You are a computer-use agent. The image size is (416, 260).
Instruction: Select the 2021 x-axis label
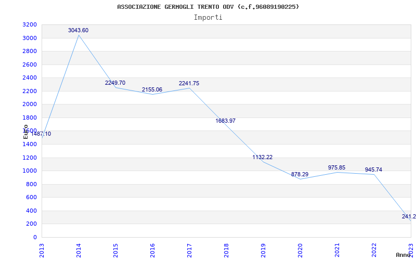(x=337, y=251)
